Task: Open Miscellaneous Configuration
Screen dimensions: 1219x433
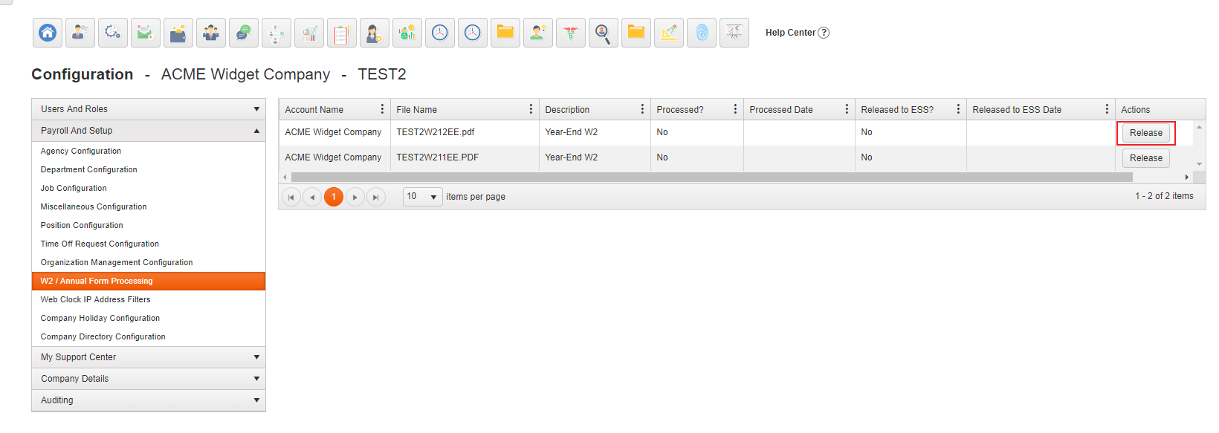Action: pos(94,206)
